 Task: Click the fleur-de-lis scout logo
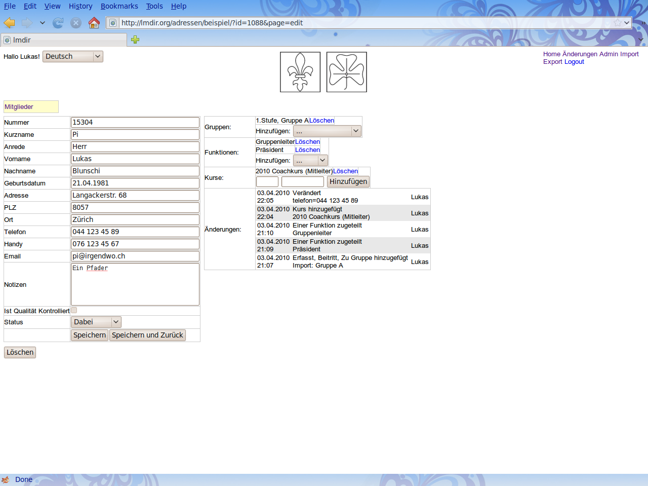tap(300, 72)
